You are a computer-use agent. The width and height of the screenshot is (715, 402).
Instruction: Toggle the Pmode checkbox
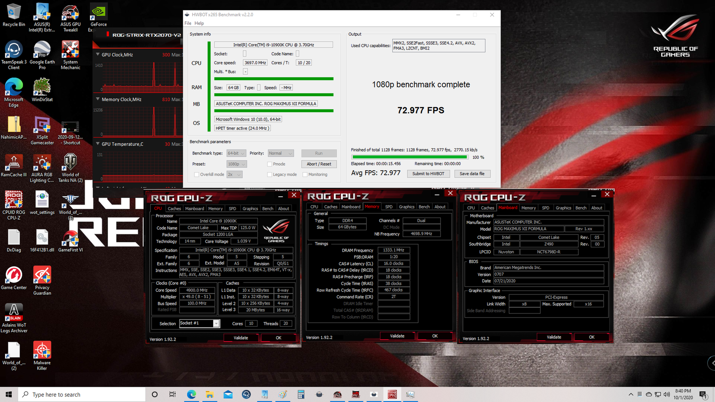[x=270, y=164]
